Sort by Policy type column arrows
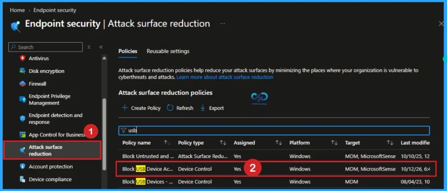 pos(223,143)
